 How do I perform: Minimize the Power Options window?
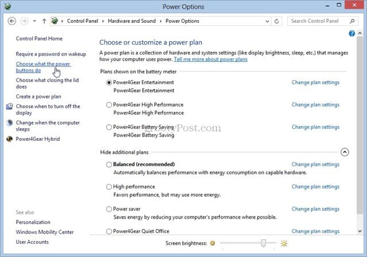coord(327,6)
